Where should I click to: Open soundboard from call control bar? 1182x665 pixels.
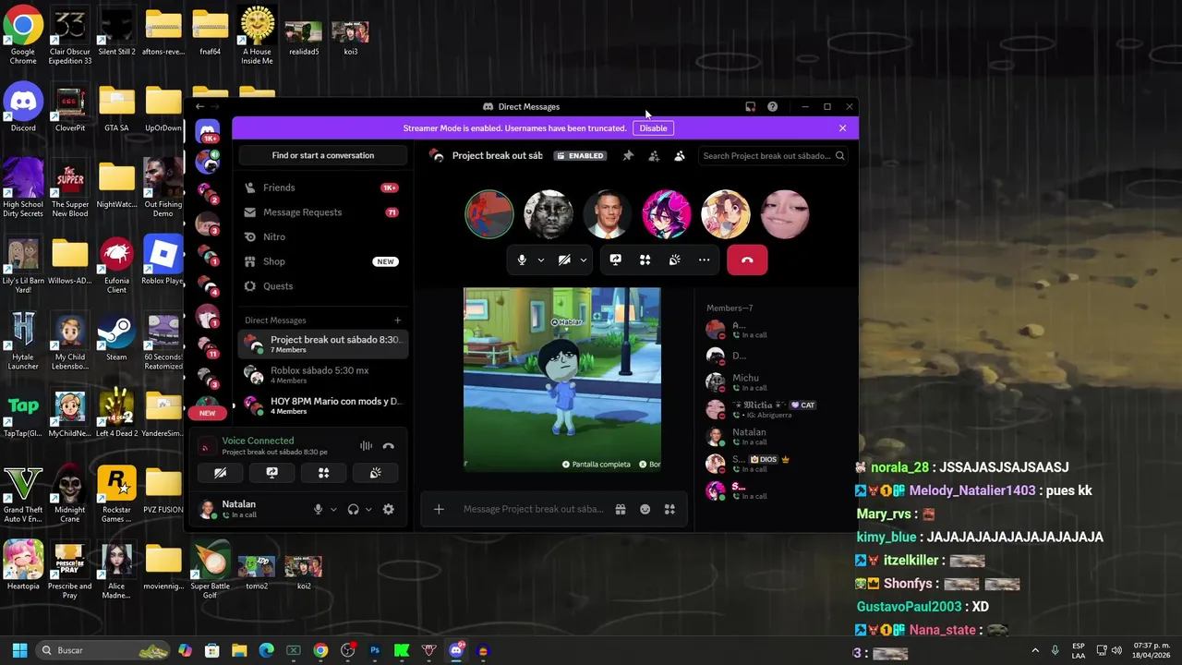pos(675,260)
